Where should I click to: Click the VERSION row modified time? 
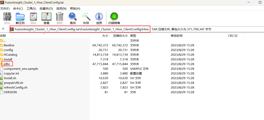coord(182,92)
